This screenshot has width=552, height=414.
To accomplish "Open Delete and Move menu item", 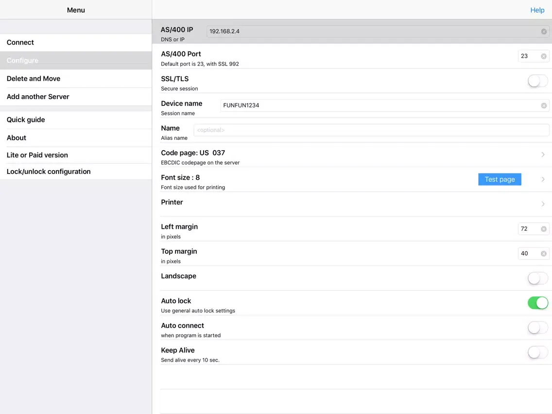I will [76, 79].
